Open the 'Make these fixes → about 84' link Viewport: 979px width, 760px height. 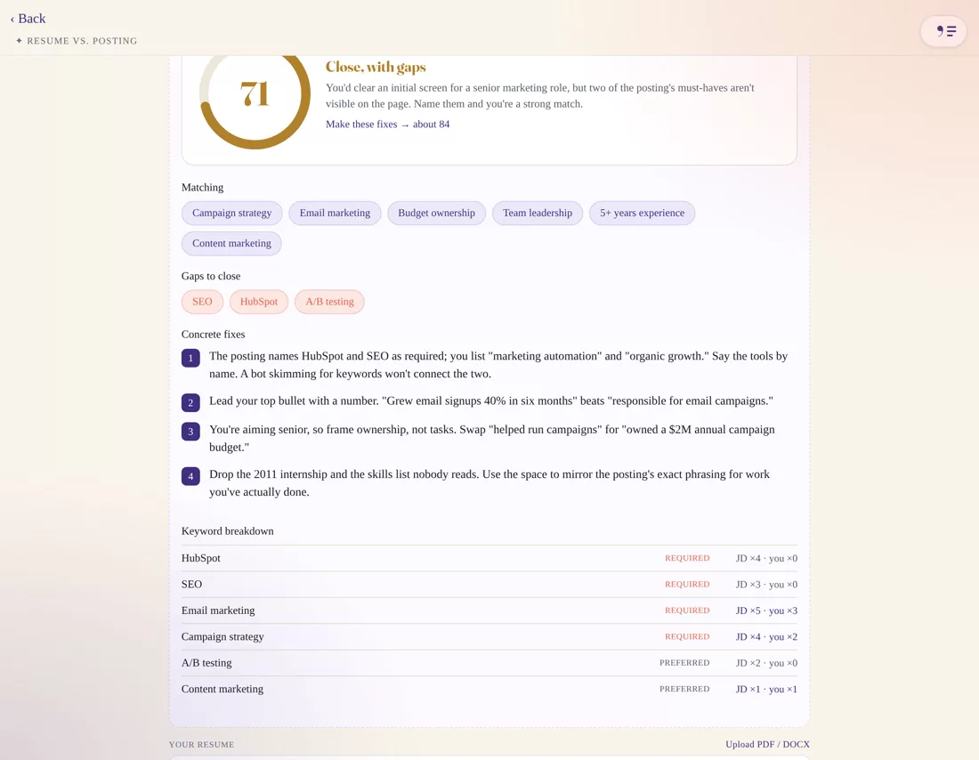tap(387, 125)
